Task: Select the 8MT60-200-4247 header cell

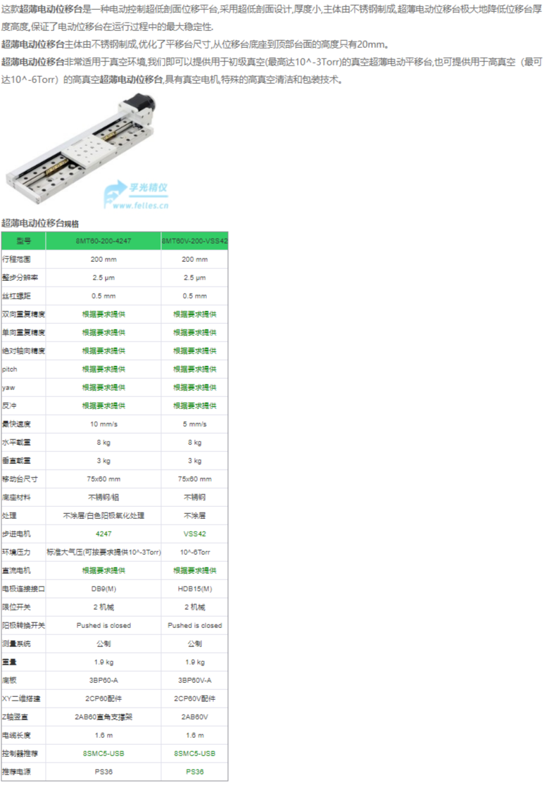Action: point(103,241)
